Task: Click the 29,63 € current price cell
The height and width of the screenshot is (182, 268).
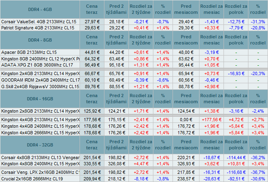Action: click(x=92, y=28)
